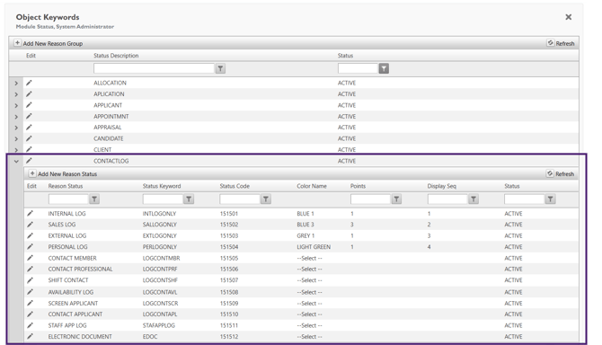This screenshot has height=345, width=602.
Task: Open the Status Description filter options
Action: [x=220, y=68]
